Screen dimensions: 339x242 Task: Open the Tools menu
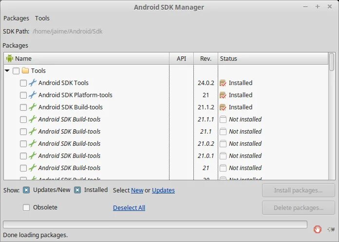(x=42, y=18)
